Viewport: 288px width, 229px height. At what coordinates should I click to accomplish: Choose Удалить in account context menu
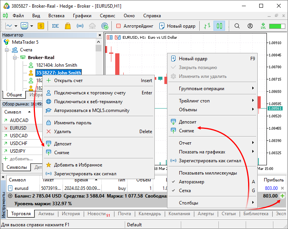point(98,132)
